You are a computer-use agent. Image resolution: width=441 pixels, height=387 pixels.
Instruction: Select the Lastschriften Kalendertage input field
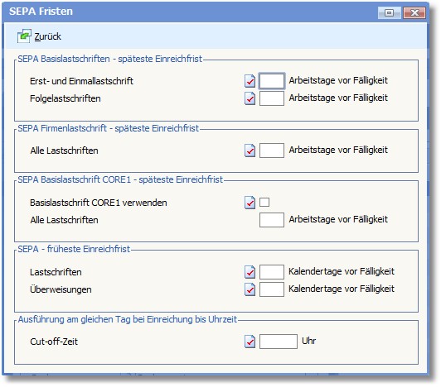click(272, 272)
